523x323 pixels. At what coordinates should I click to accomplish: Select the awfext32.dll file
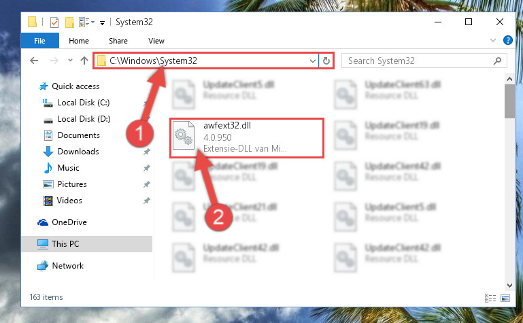(246, 137)
